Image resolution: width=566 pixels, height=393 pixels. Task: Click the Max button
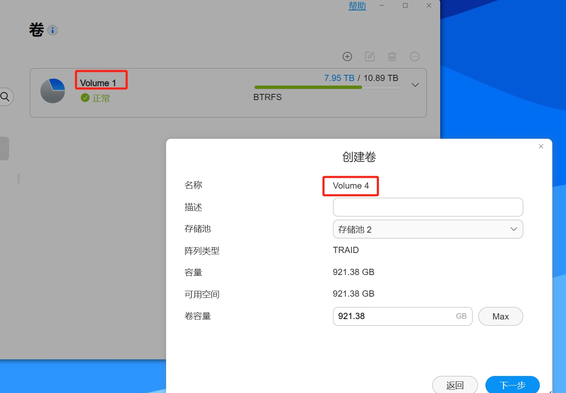tap(500, 316)
